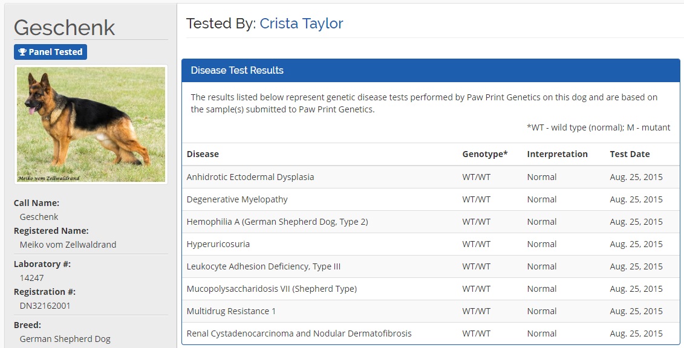Click the Geschenk dog name heading
Screen dimensions: 684x348
tap(64, 27)
